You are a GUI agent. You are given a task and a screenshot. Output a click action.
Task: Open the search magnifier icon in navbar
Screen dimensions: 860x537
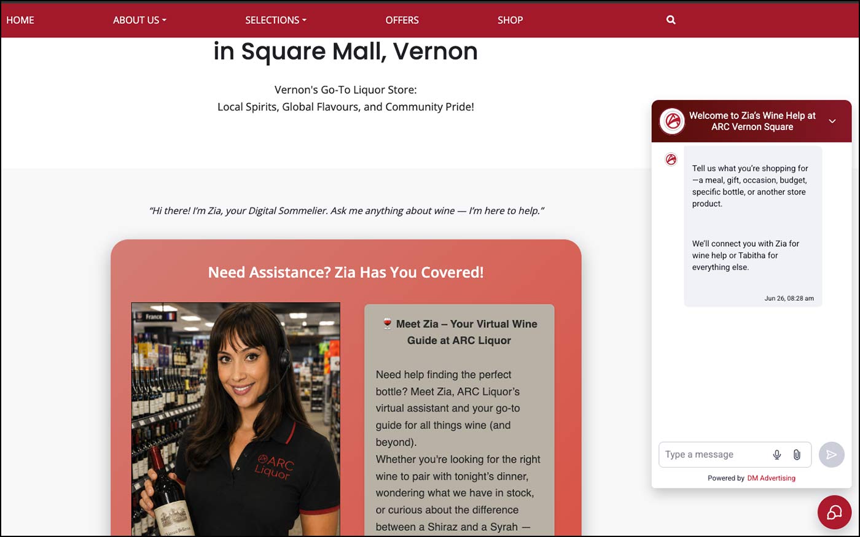pos(671,20)
